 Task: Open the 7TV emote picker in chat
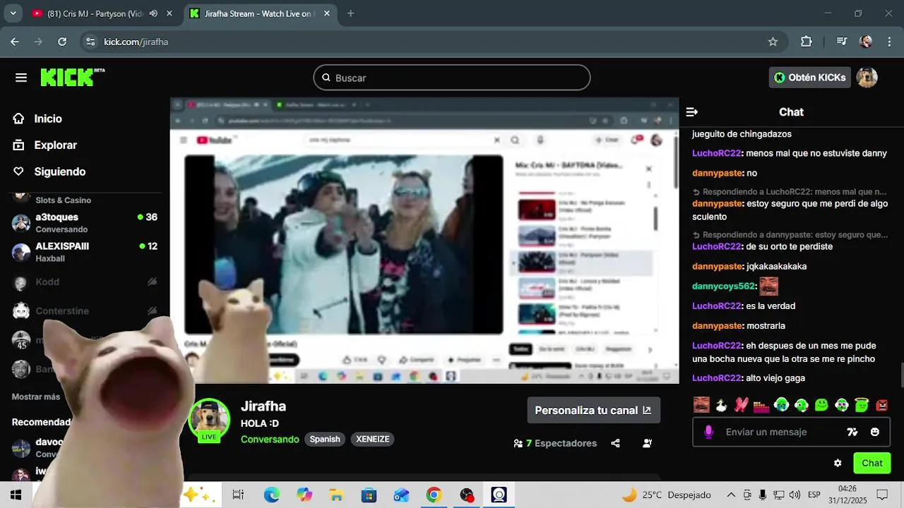852,432
